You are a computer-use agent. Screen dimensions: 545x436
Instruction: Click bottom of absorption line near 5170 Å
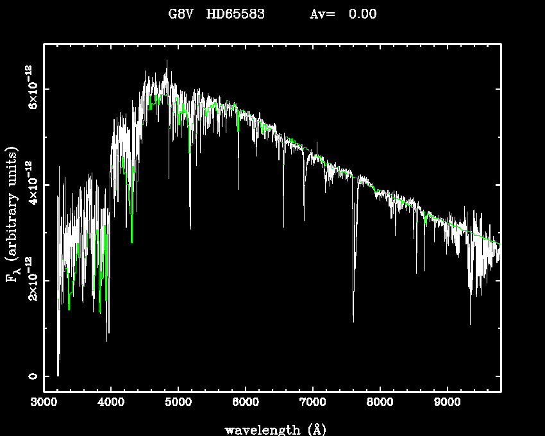(x=190, y=228)
